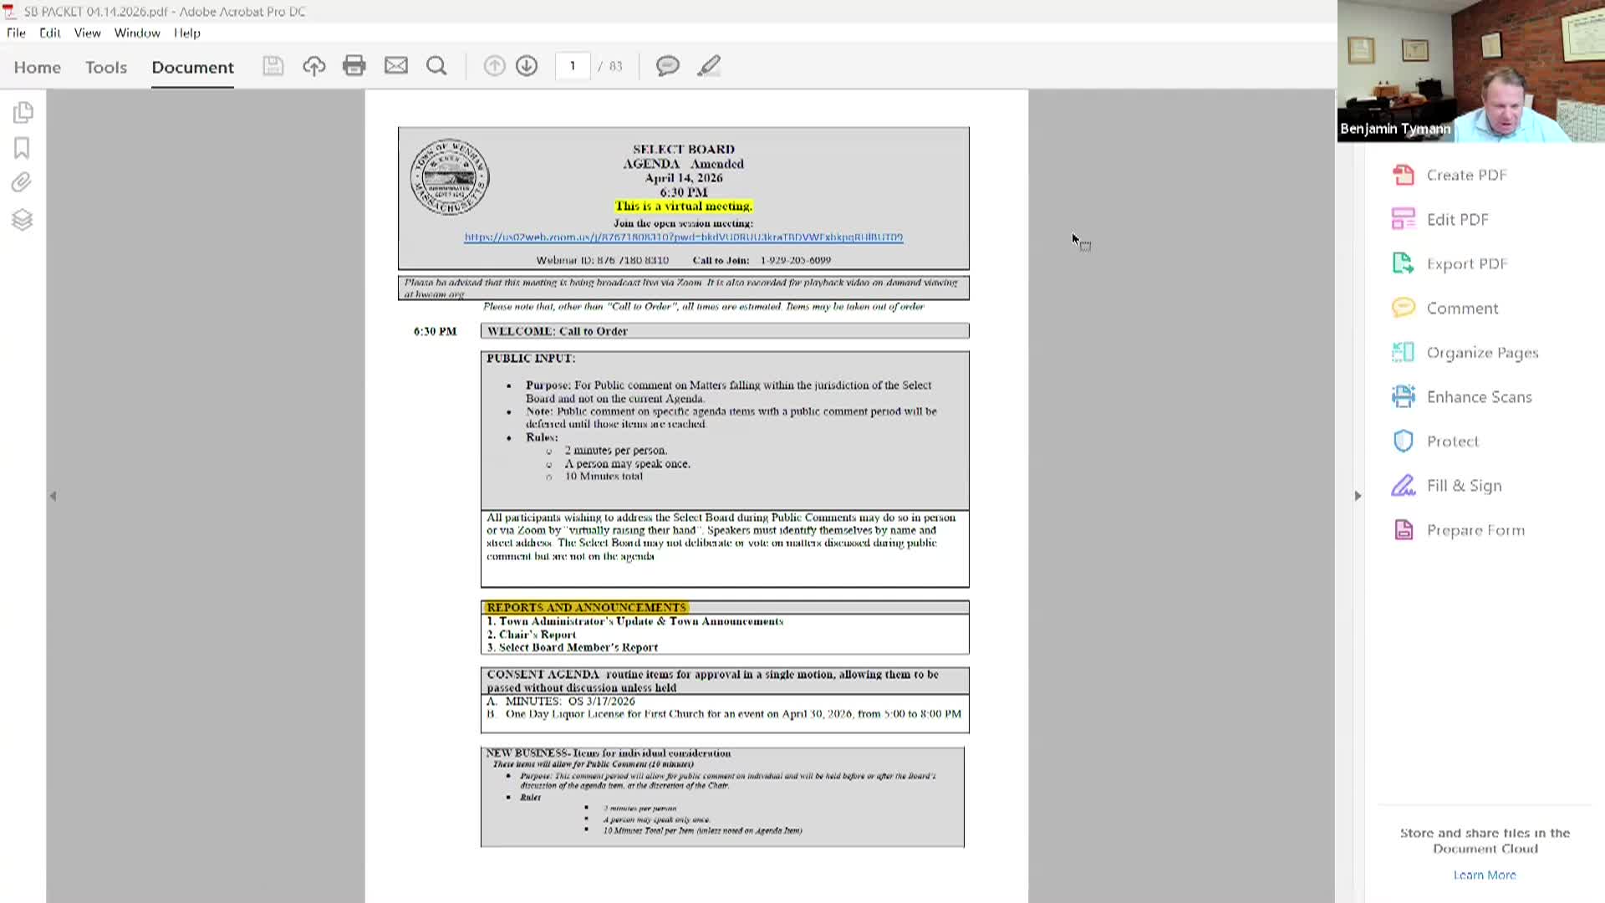Open the Zoom meeting hyperlink
Image resolution: width=1605 pixels, height=903 pixels.
tap(683, 237)
